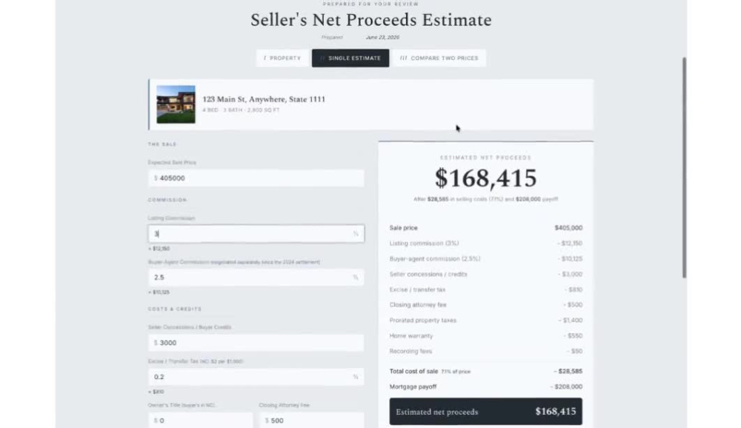The width and height of the screenshot is (741, 428).
Task: Click the dollar sign in Expected Sale Price
Action: coord(156,178)
